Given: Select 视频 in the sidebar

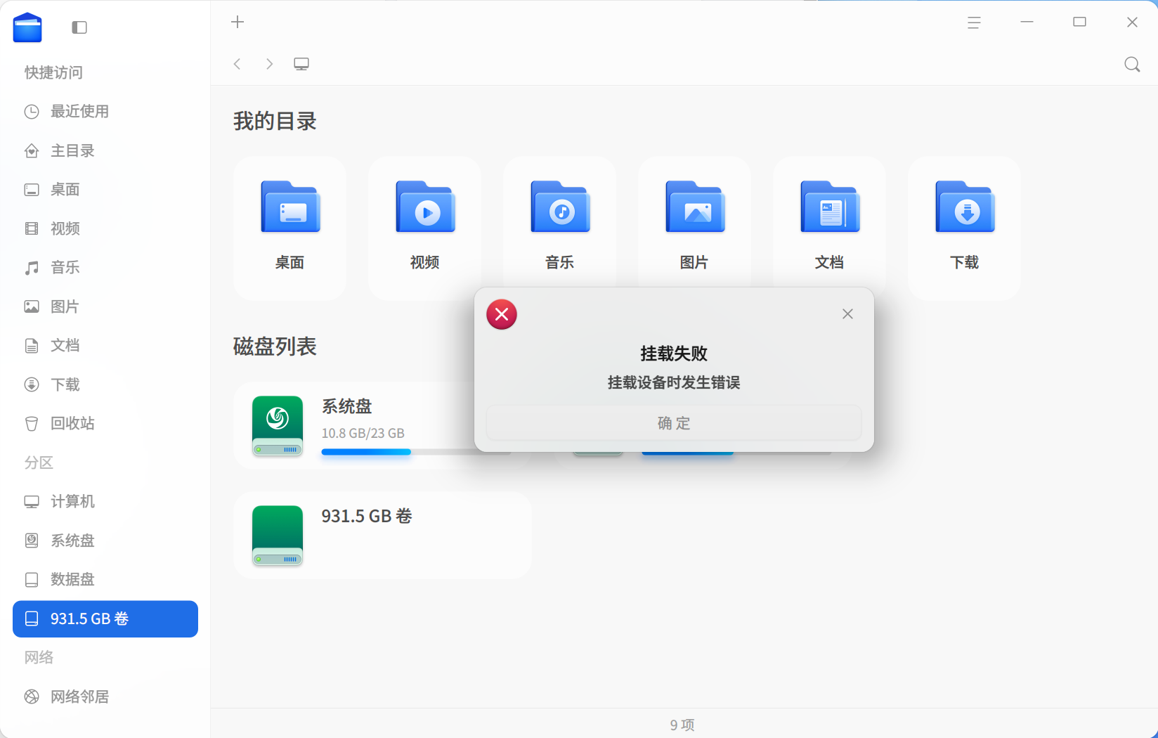Looking at the screenshot, I should point(105,228).
